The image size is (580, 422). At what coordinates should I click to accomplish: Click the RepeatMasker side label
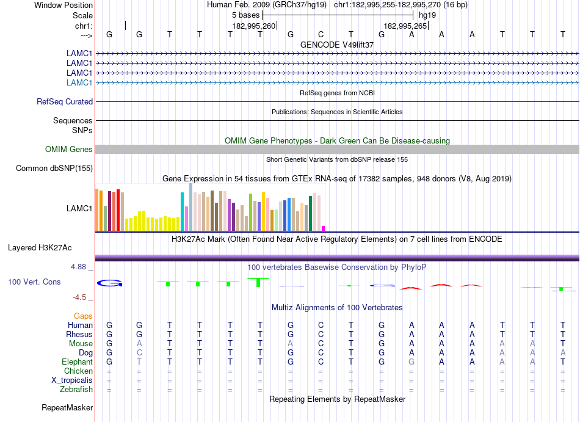(x=67, y=407)
